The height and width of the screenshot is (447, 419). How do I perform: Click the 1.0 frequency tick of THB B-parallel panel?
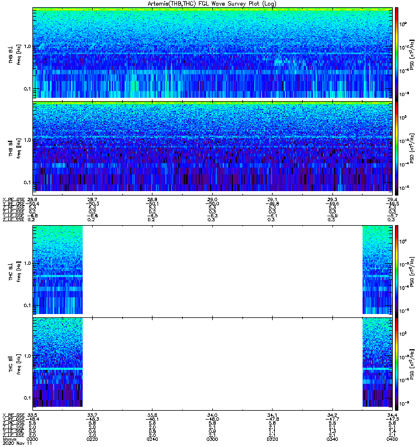tap(27, 140)
